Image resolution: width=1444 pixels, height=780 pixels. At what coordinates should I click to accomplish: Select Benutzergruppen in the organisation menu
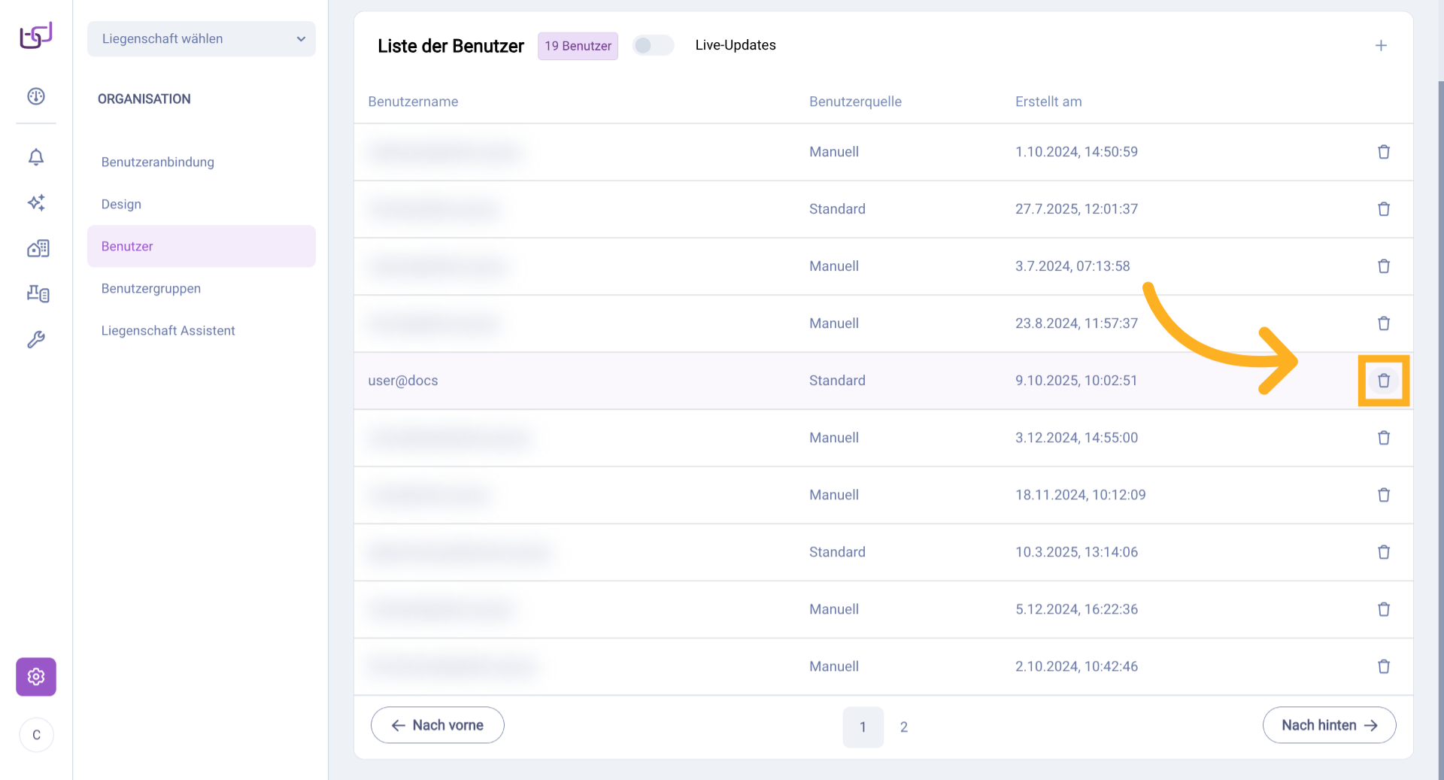tap(151, 289)
